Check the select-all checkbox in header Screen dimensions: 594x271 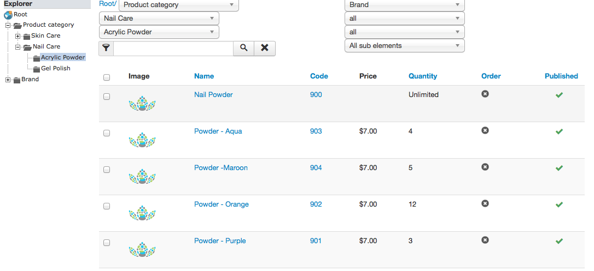pos(107,77)
